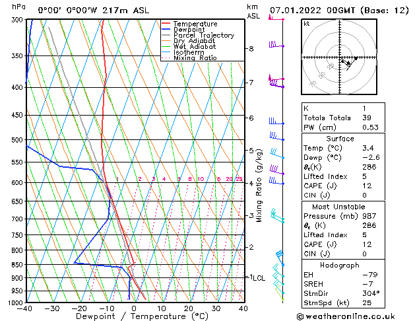Click the 'LCL' level marker

(x=259, y=278)
